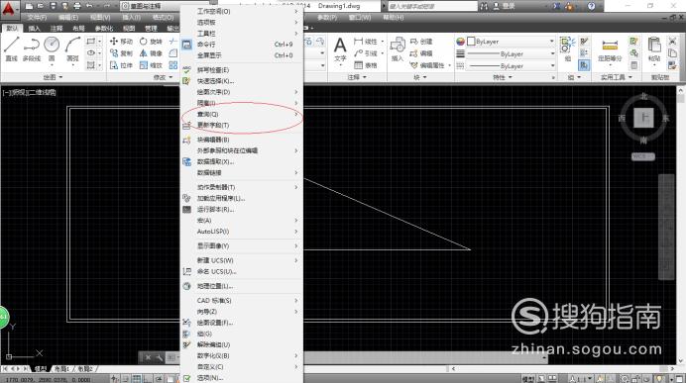The image size is (686, 383).
Task: Select Update Fields (更新字段) menu item
Action: [242, 126]
